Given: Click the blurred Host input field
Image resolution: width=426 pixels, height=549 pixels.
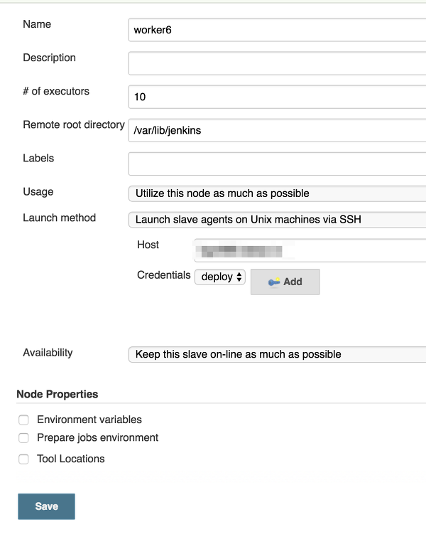Looking at the screenshot, I should tap(310, 250).
